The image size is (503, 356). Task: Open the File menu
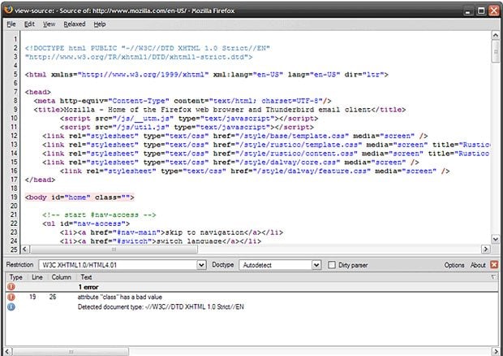click(11, 24)
